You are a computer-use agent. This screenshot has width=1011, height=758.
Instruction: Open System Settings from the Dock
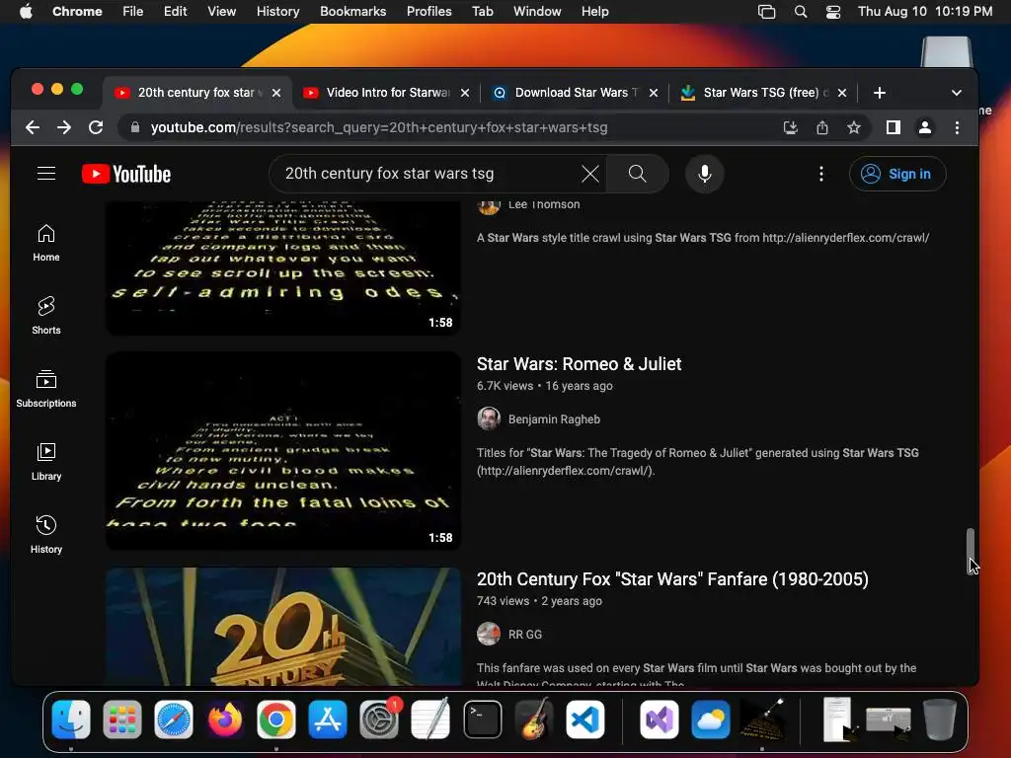[379, 720]
